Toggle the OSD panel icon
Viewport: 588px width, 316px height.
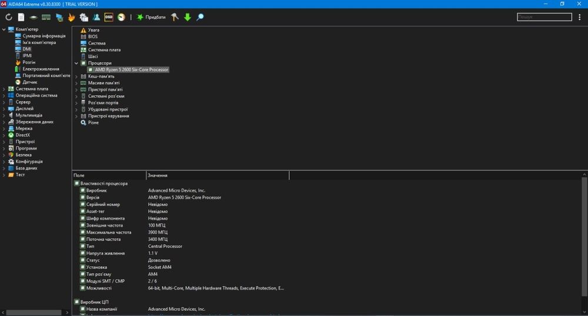pos(109,17)
